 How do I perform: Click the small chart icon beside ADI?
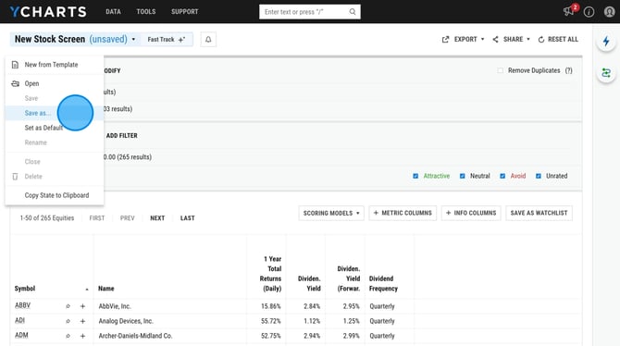68,321
